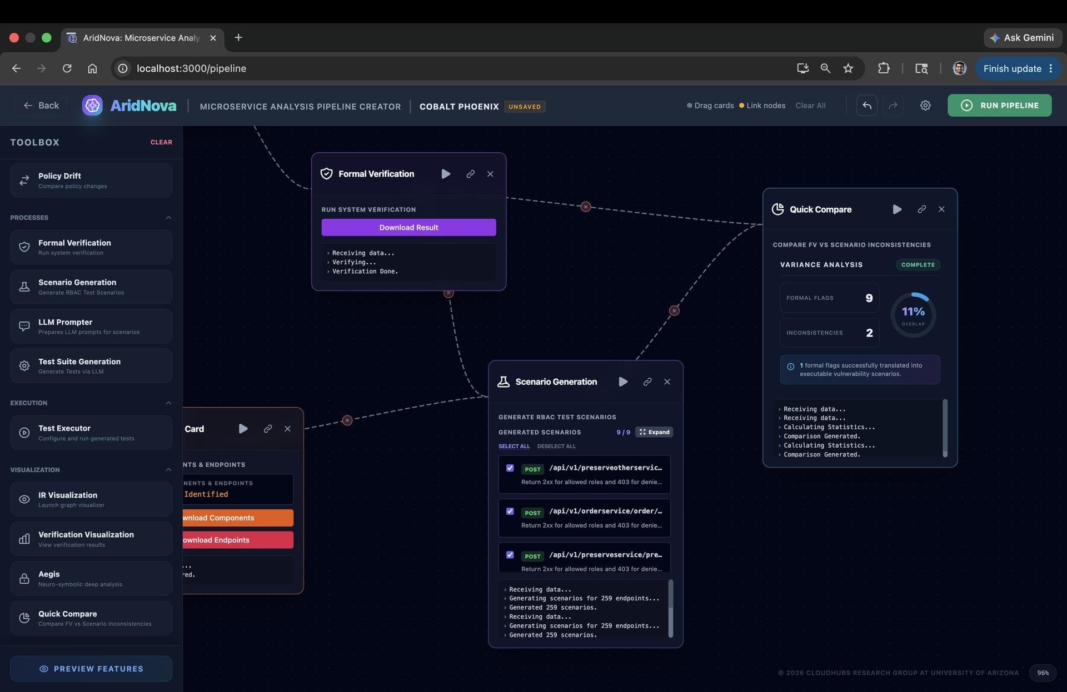Screen dimensions: 1067x692
Task: Toggle the /api/v1/preserveservice scenario checkbox
Action: click(510, 555)
